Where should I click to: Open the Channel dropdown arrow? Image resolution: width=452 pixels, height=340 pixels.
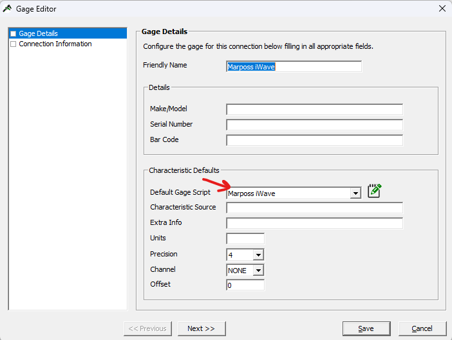pyautogui.click(x=258, y=271)
